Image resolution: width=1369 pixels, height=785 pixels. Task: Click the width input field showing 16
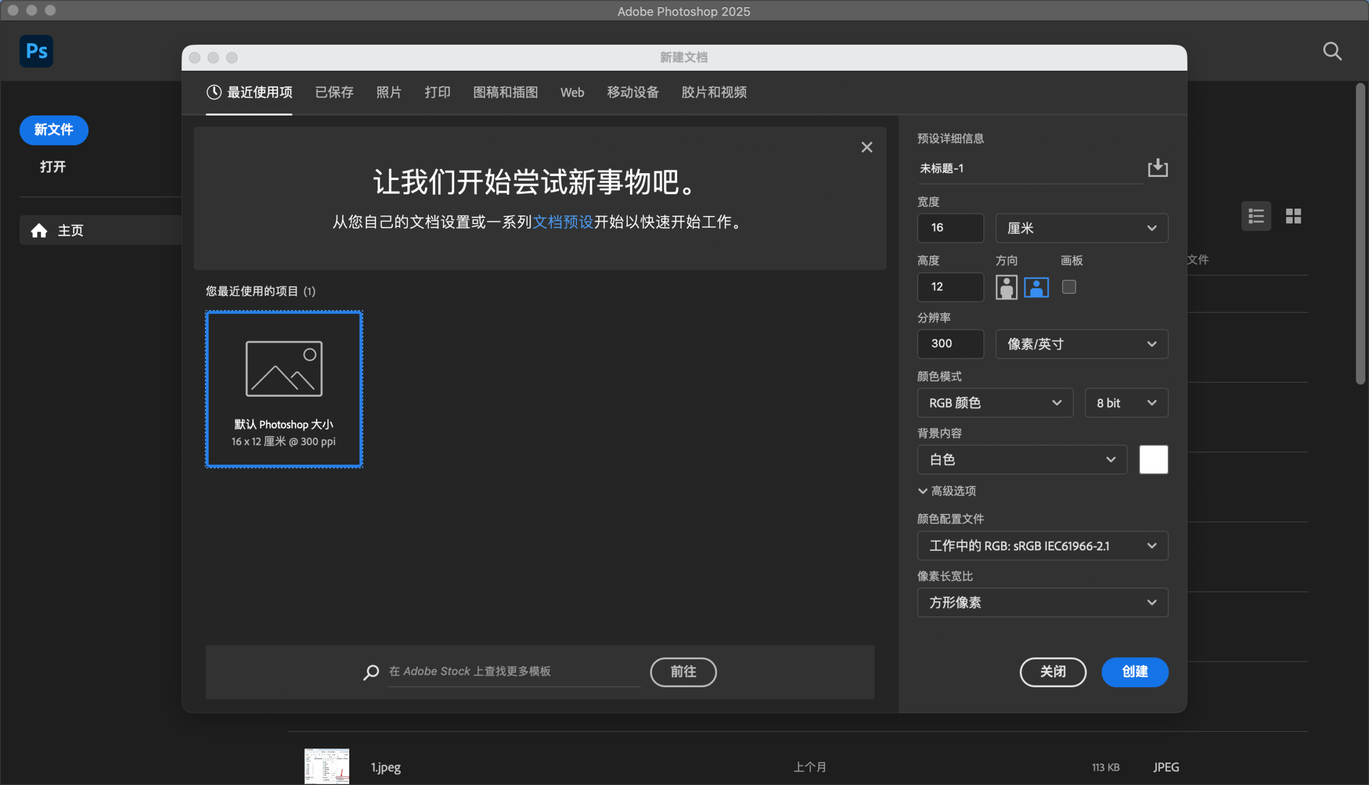(950, 228)
